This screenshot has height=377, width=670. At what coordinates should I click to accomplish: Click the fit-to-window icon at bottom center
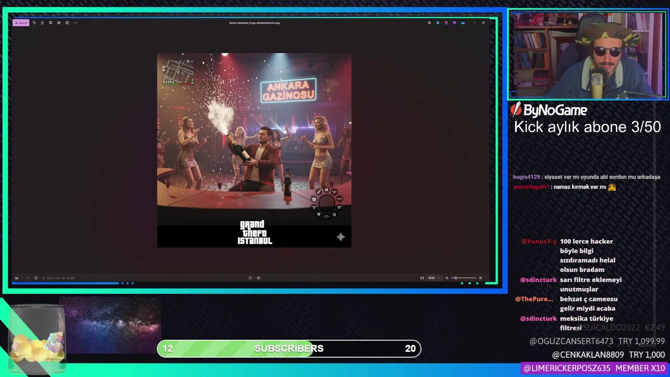250,278
